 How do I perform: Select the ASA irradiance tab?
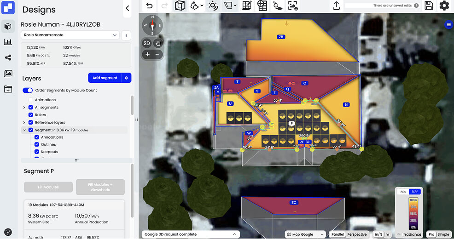403,192
